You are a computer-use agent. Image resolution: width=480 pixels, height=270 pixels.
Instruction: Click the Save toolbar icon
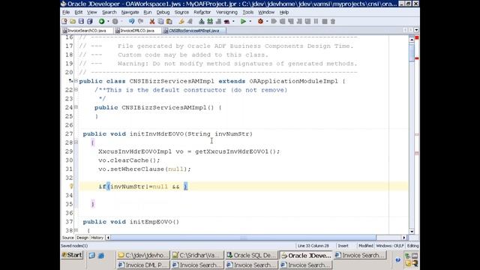(81, 22)
